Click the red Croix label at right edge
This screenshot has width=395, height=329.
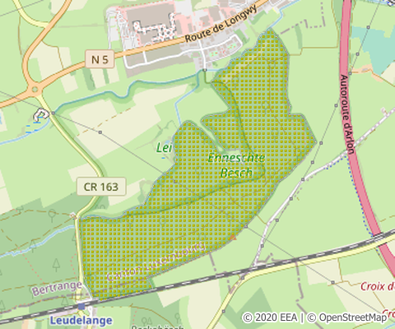[x=378, y=287]
